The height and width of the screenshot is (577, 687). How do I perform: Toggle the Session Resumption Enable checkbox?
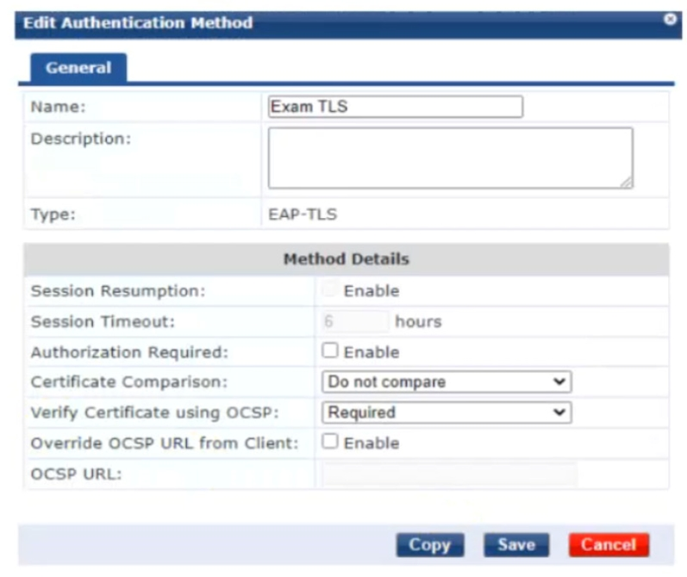pyautogui.click(x=329, y=289)
